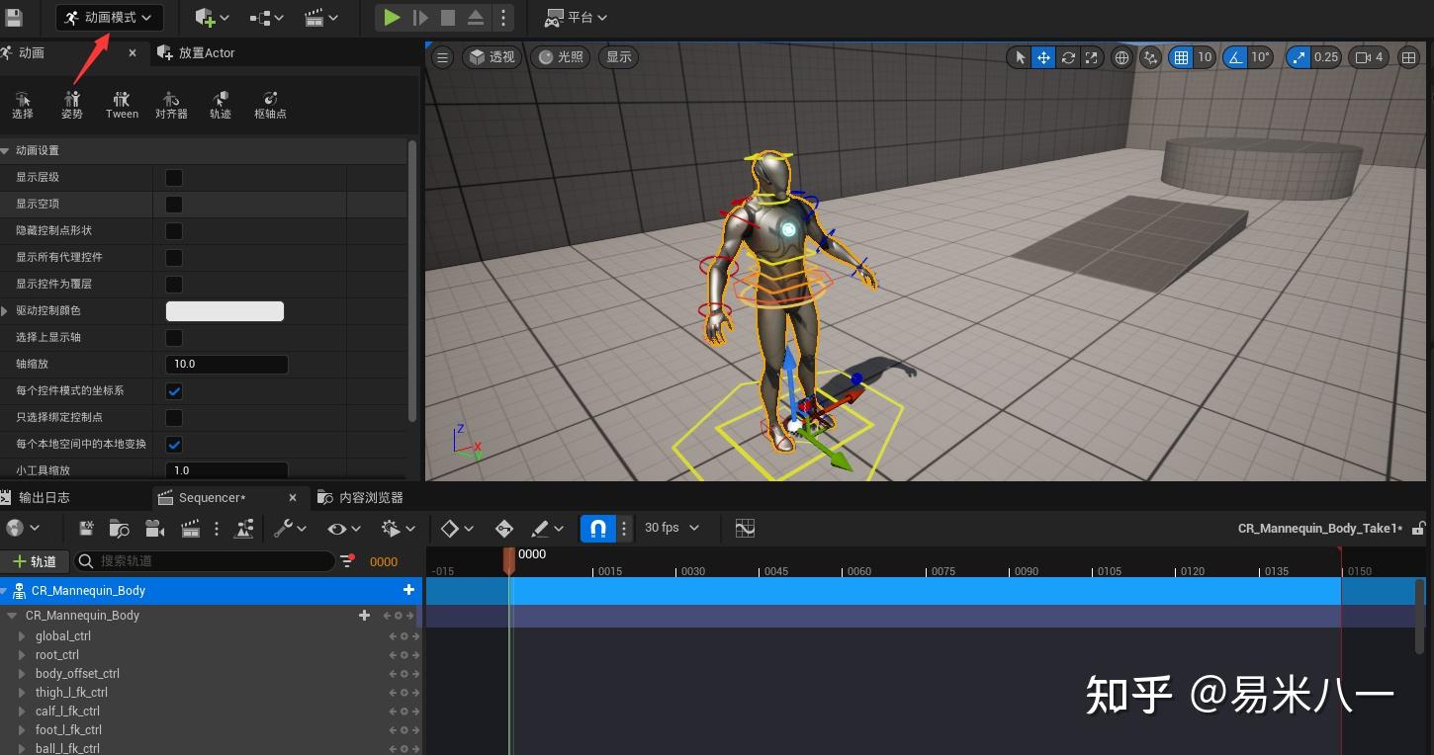
Task: Click the green Play button in toolbar
Action: click(x=392, y=17)
